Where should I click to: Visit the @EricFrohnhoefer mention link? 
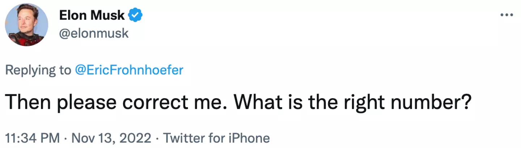(x=129, y=70)
